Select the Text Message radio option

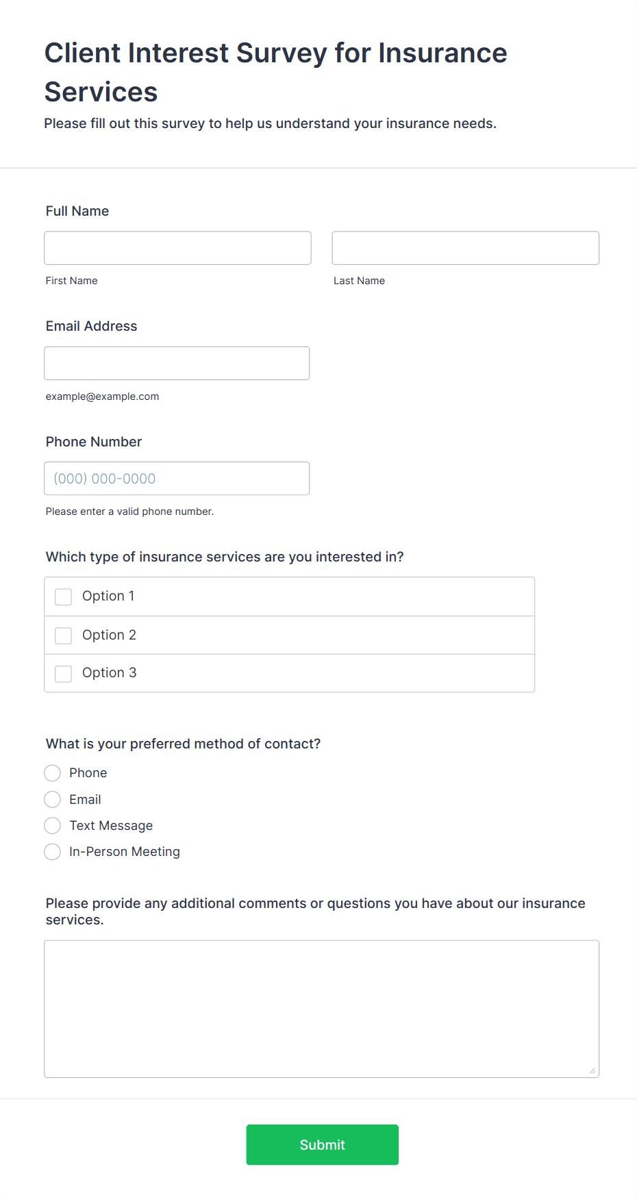click(x=53, y=826)
